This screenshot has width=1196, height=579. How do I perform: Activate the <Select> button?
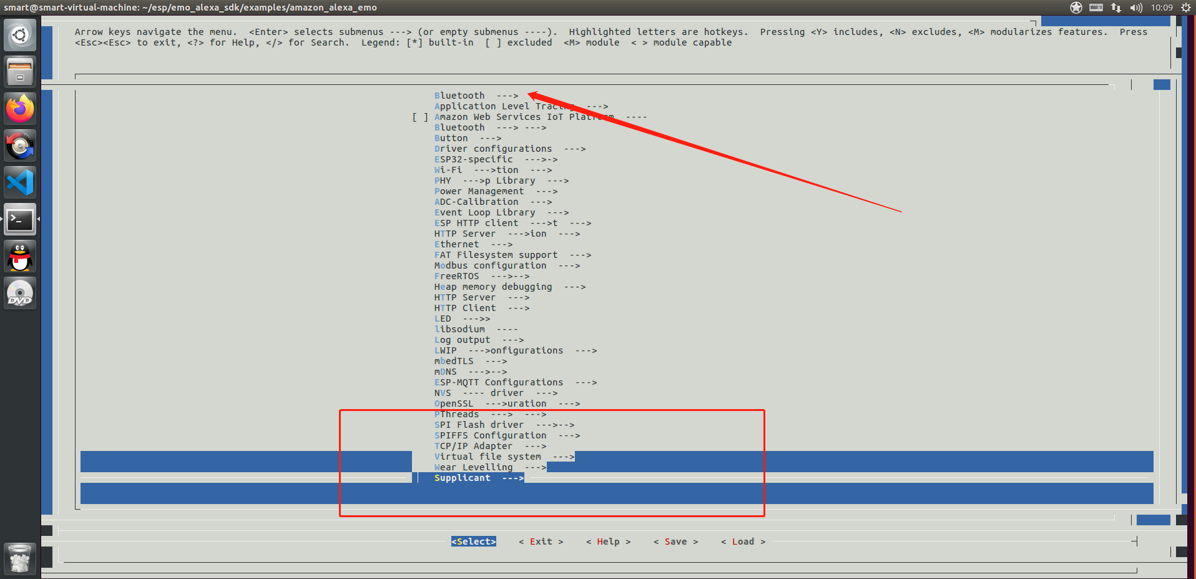coord(474,542)
